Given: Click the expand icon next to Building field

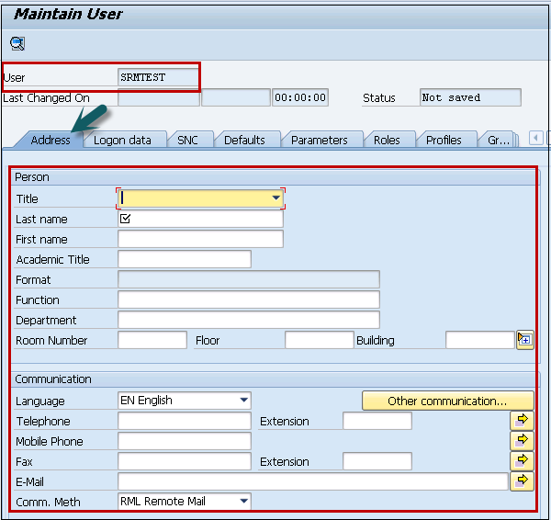Looking at the screenshot, I should (x=524, y=340).
